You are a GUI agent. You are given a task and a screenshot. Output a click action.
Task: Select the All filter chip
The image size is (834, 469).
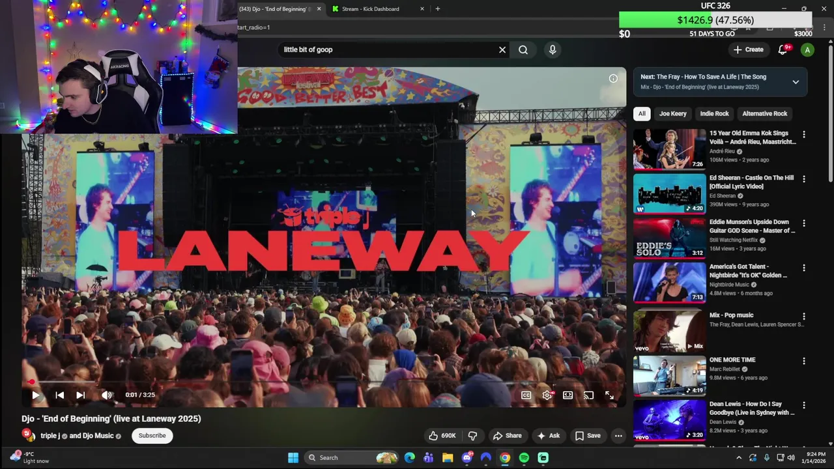pos(642,113)
